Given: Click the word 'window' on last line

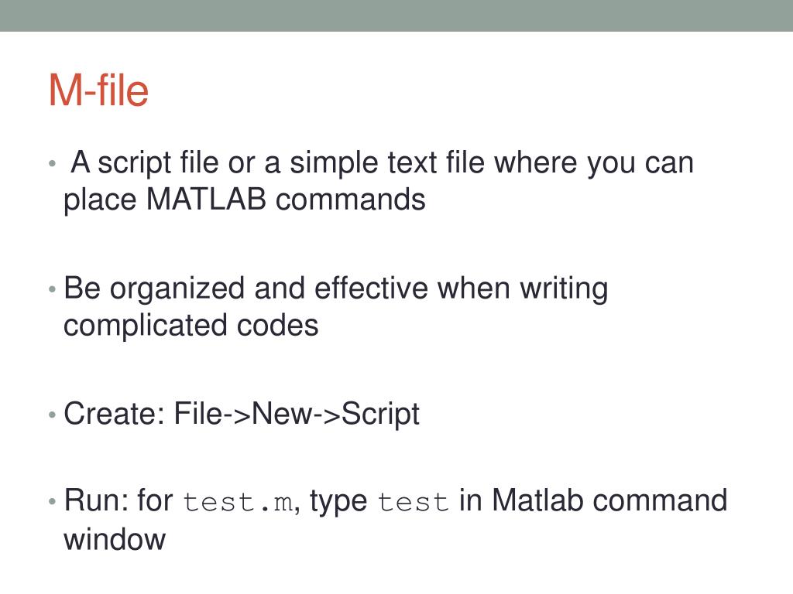Looking at the screenshot, I should tap(115, 539).
